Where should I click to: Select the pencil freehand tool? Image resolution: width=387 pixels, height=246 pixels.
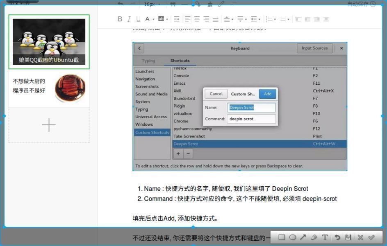314,237
